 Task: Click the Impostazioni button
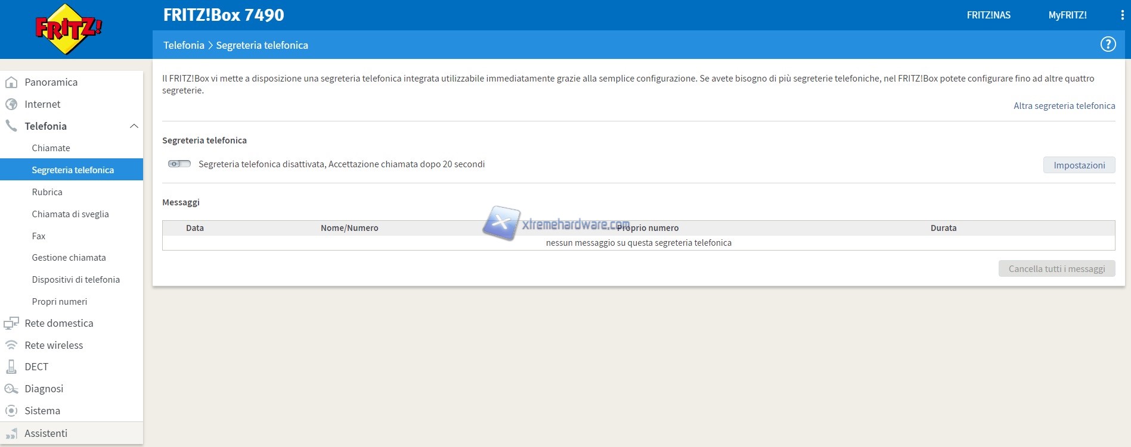coord(1079,165)
